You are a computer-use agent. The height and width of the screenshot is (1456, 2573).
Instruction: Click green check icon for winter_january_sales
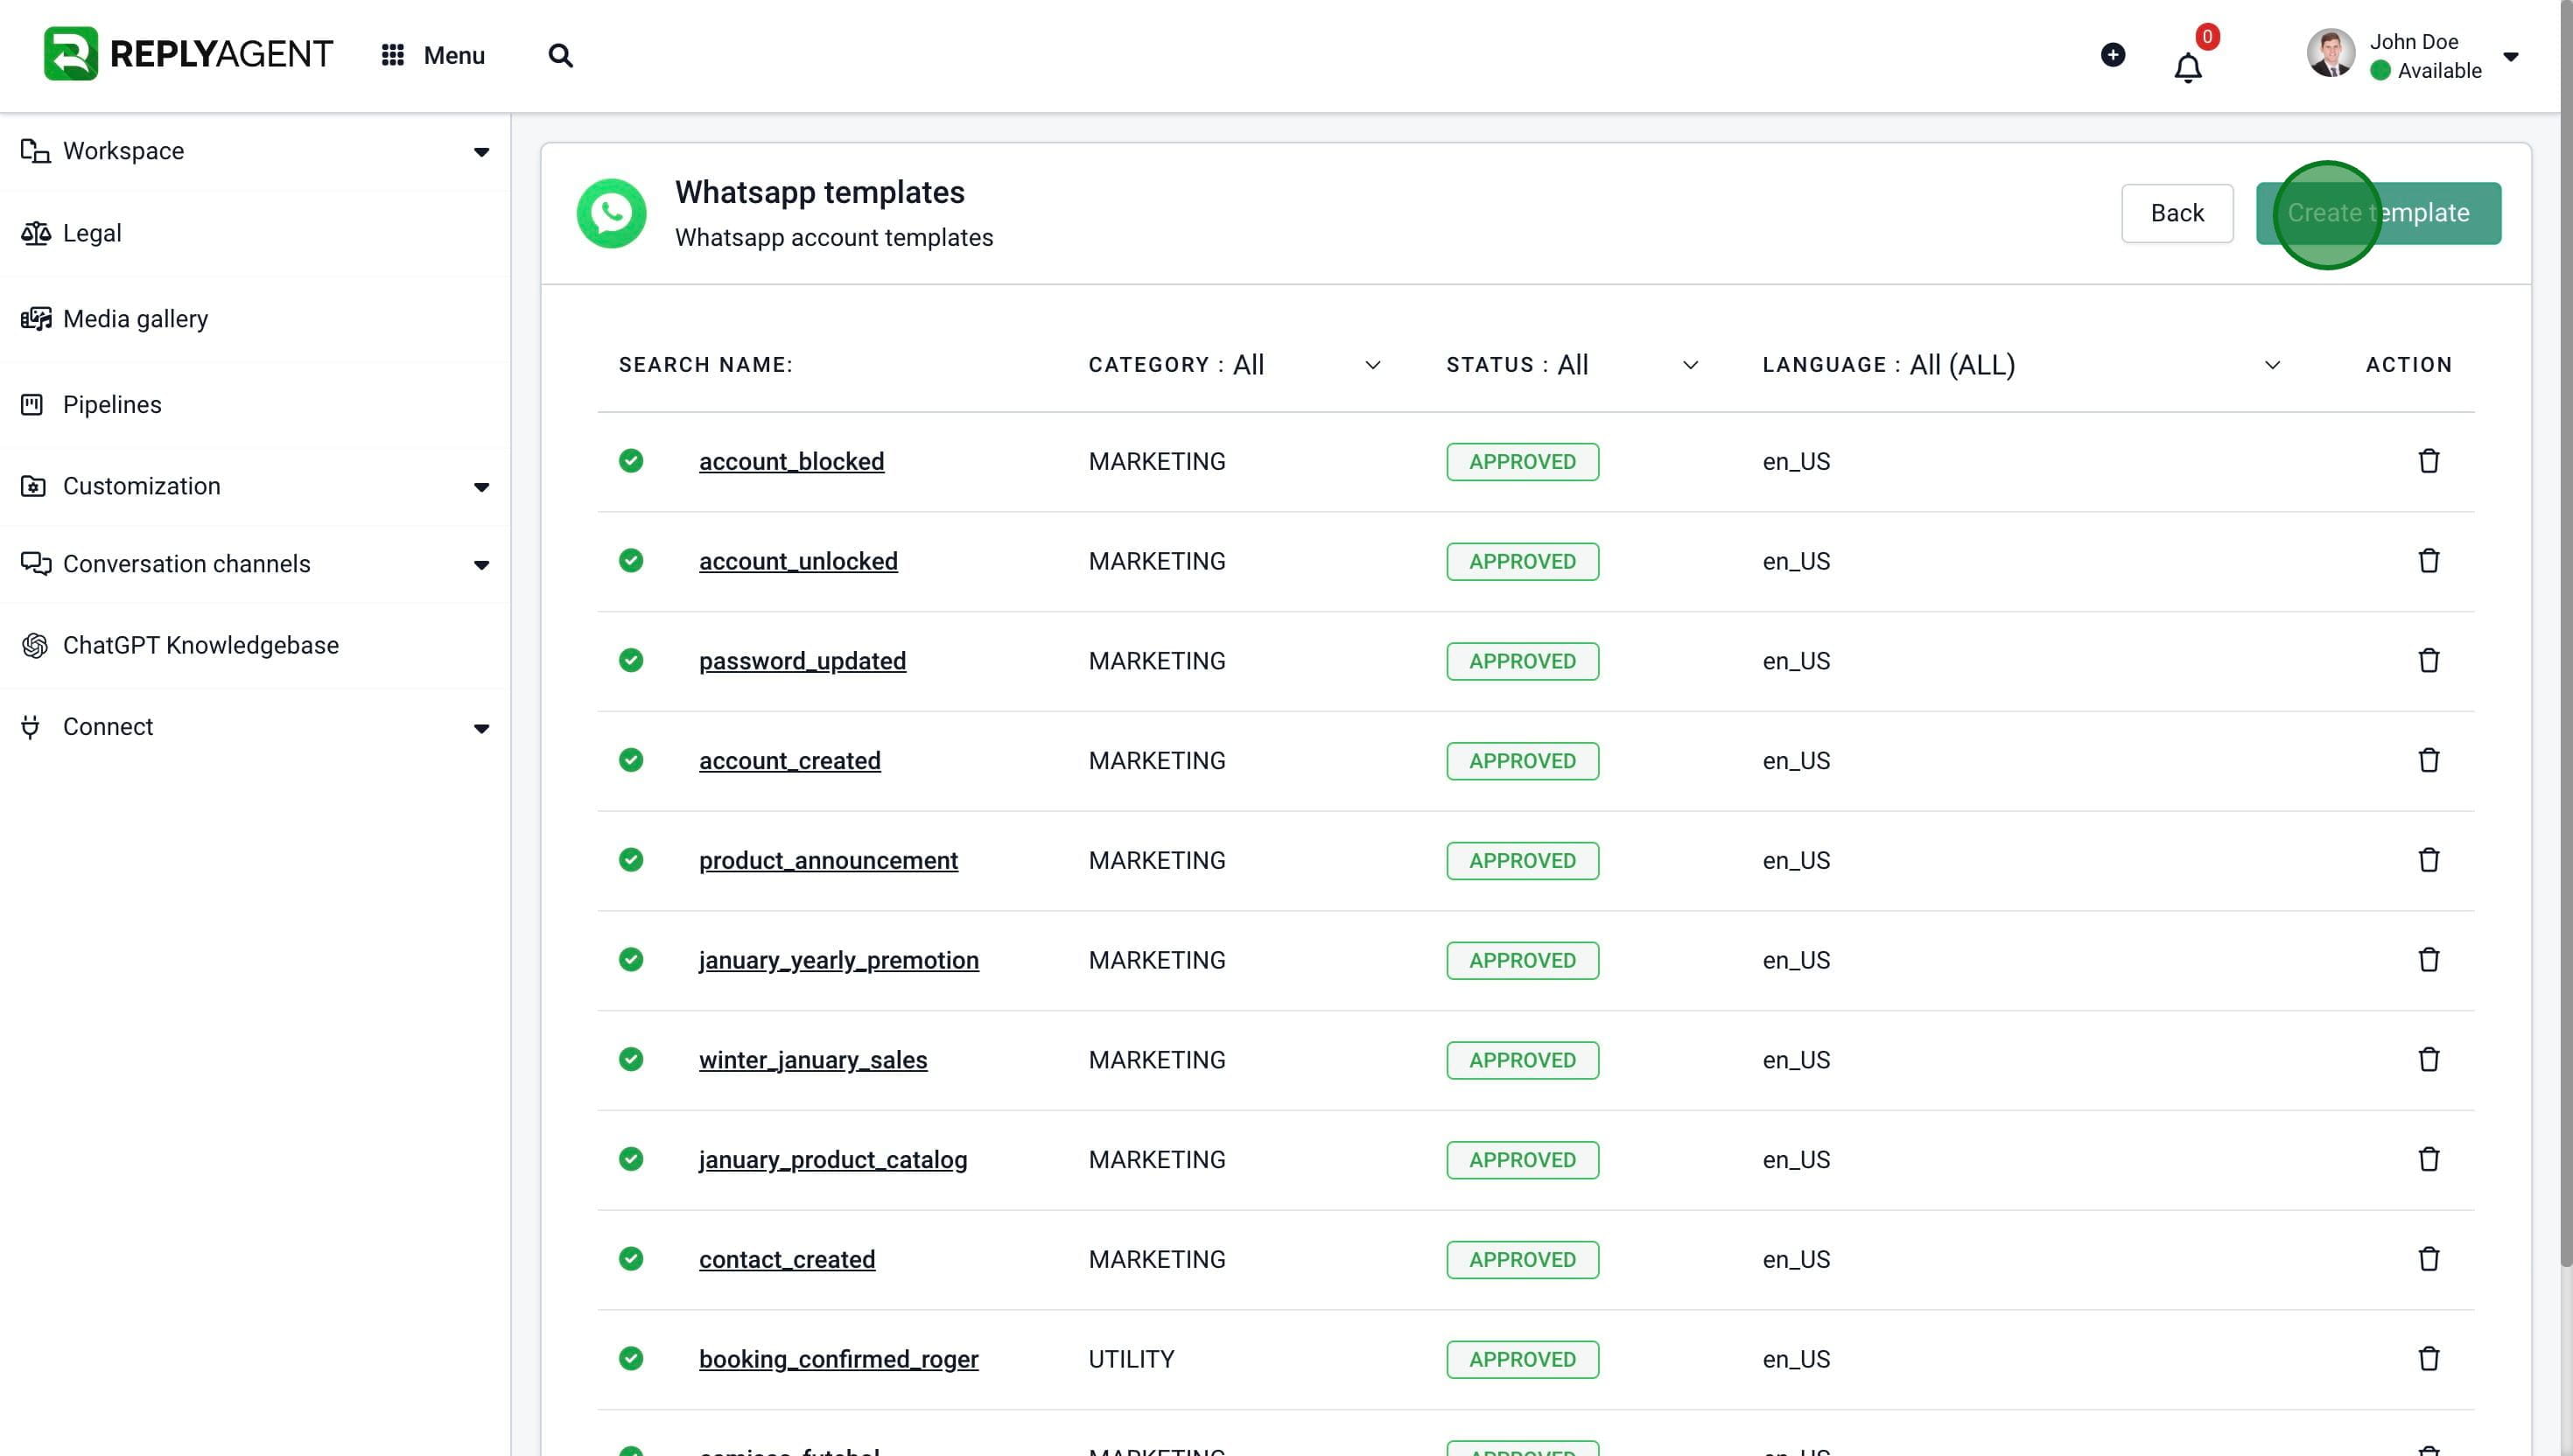(631, 1060)
